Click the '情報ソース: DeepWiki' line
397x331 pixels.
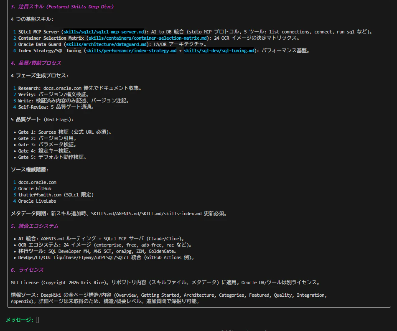(169, 295)
